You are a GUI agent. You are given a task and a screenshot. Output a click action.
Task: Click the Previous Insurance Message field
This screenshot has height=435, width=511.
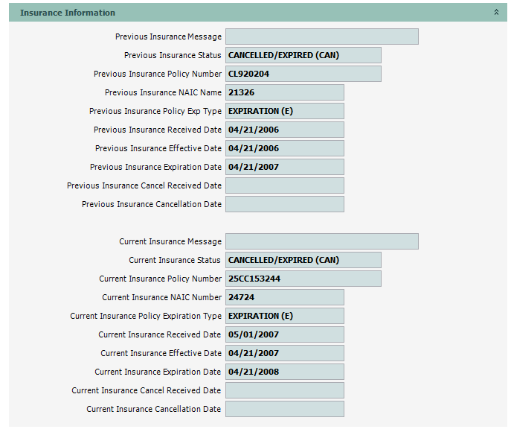321,36
